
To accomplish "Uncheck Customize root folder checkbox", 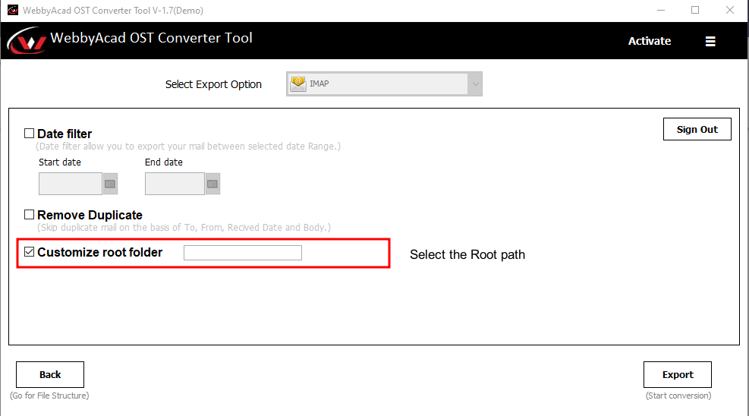I will 29,252.
